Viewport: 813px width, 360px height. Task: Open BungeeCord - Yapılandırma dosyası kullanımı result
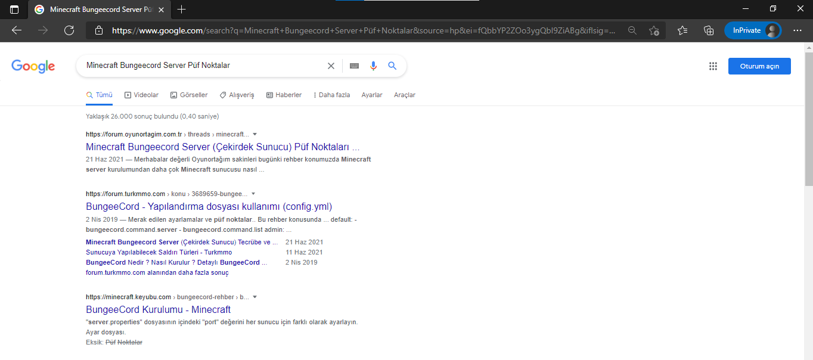pos(209,207)
